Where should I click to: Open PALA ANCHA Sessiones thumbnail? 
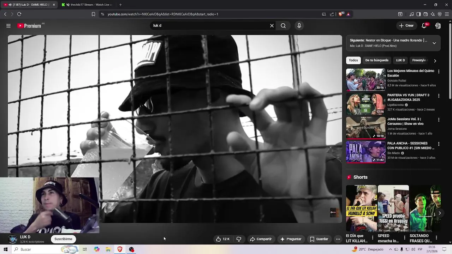pos(365,152)
